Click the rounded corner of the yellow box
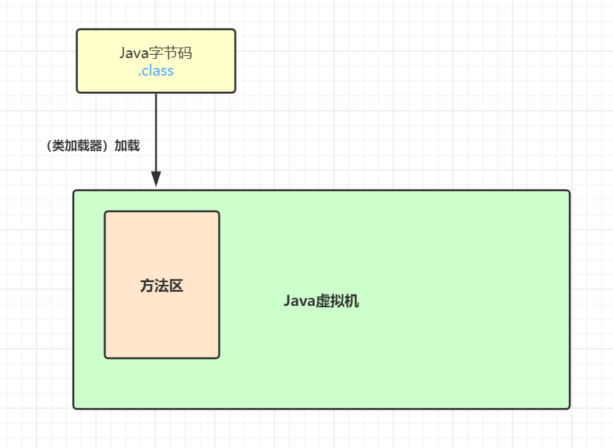613x448 pixels. pos(80,31)
